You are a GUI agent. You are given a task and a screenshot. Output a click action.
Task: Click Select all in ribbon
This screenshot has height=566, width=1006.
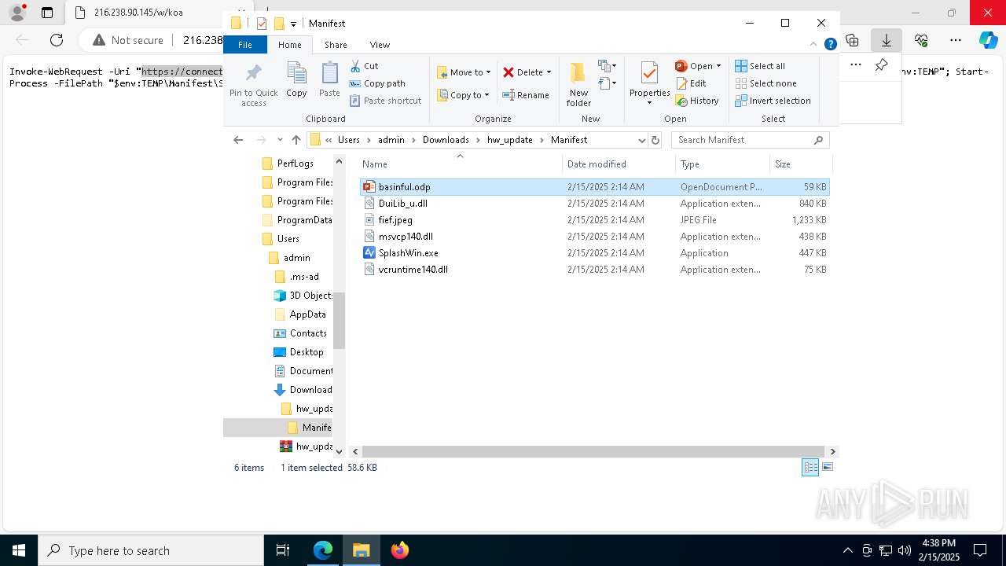760,66
